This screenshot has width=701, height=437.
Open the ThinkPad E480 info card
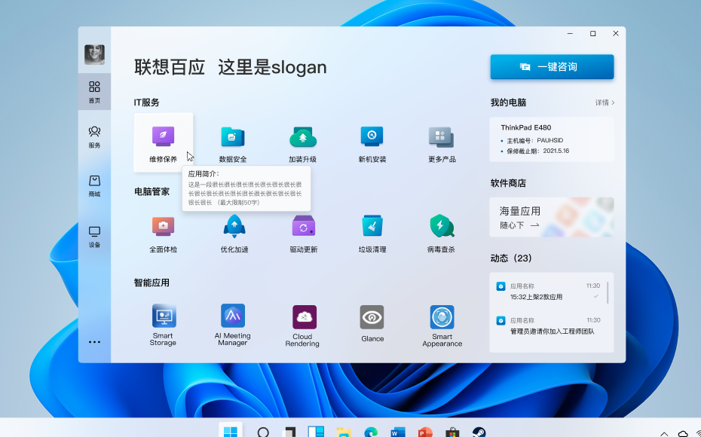click(552, 139)
